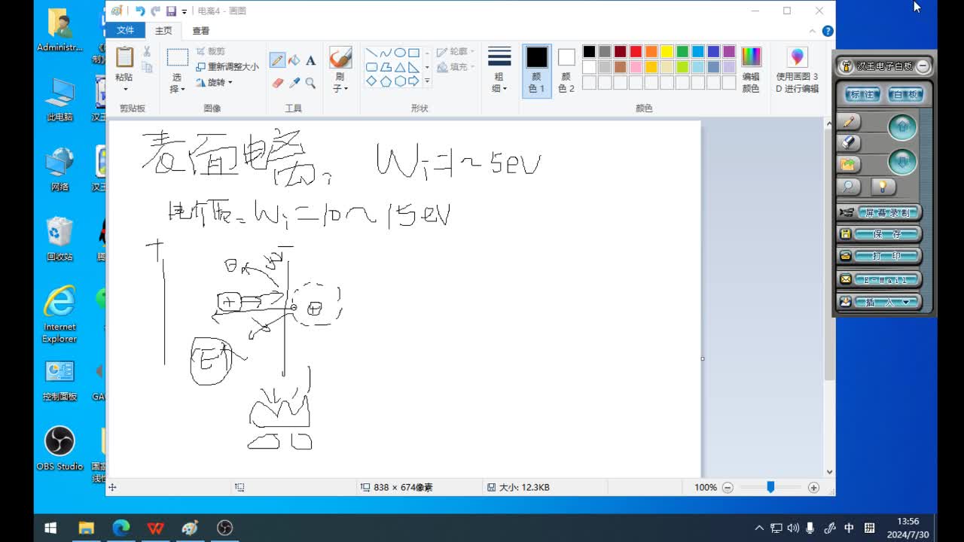Click the Windows Start button
This screenshot has width=964, height=542.
pyautogui.click(x=51, y=528)
